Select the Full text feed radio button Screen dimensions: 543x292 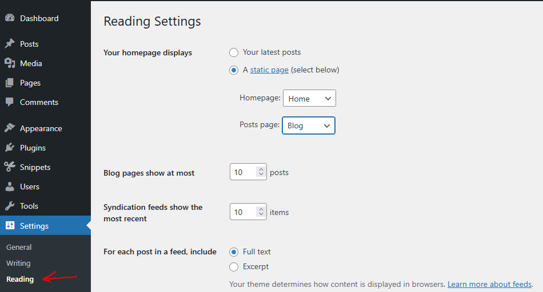tap(234, 252)
